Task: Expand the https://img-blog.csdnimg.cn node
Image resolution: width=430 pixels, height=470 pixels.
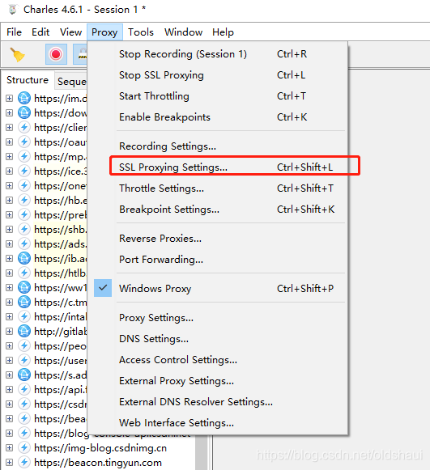Action: (9, 447)
